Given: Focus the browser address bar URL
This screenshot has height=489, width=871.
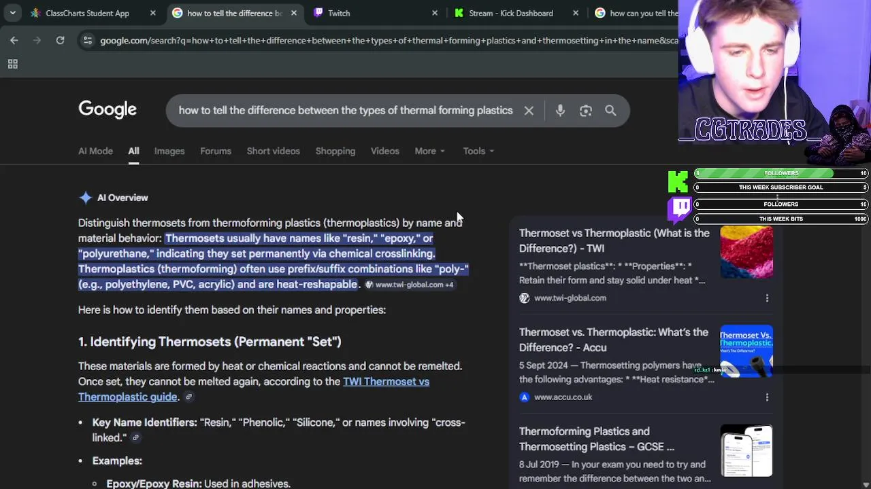Looking at the screenshot, I should click(388, 41).
